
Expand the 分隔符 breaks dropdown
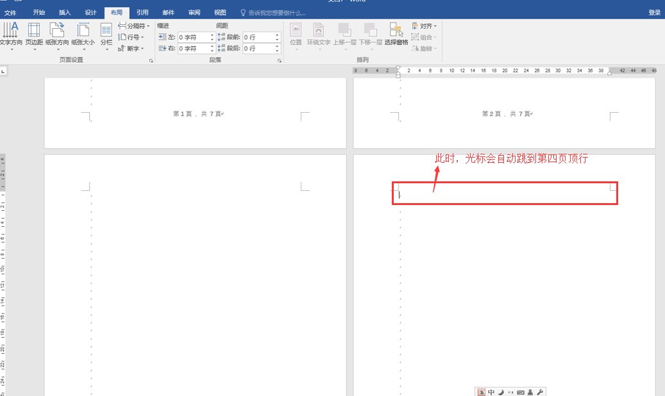[135, 26]
